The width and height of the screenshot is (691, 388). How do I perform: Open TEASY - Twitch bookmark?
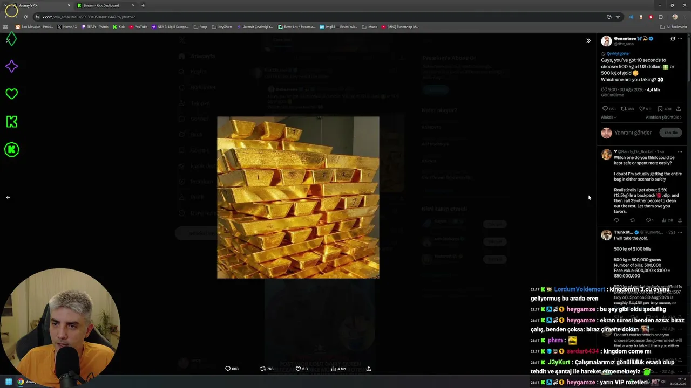[95, 26]
